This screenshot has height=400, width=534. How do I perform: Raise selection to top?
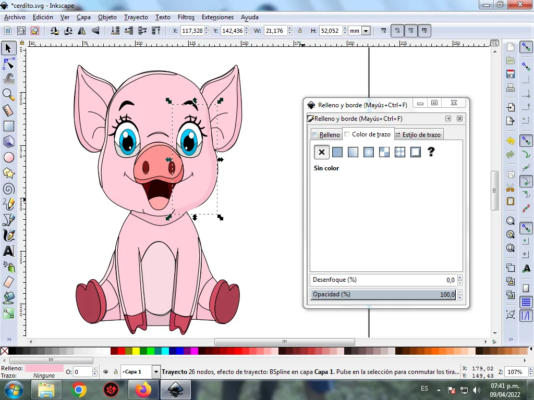(x=156, y=31)
